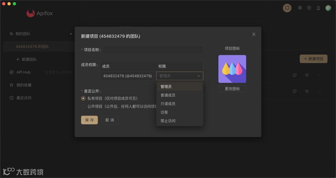Viewport: 336px width, 178px height.
Task: Star the first project row
Action: click(x=307, y=75)
